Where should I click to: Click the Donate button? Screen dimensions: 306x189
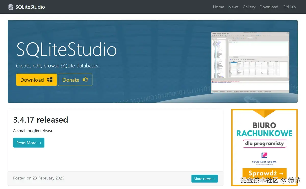pos(75,80)
